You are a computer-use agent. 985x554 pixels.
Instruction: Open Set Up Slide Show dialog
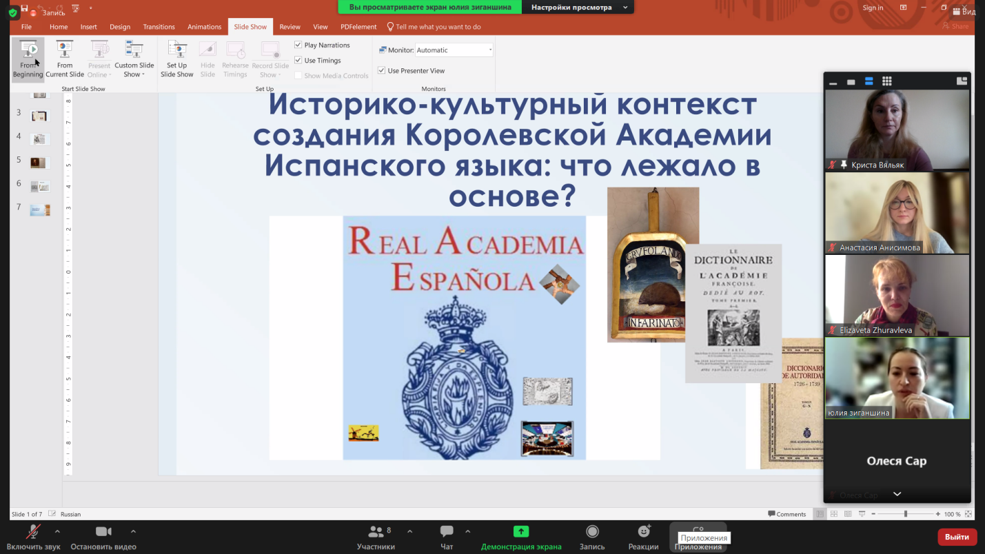177,59
